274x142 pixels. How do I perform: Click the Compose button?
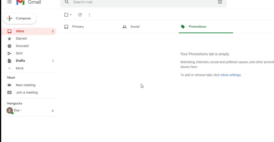click(20, 18)
